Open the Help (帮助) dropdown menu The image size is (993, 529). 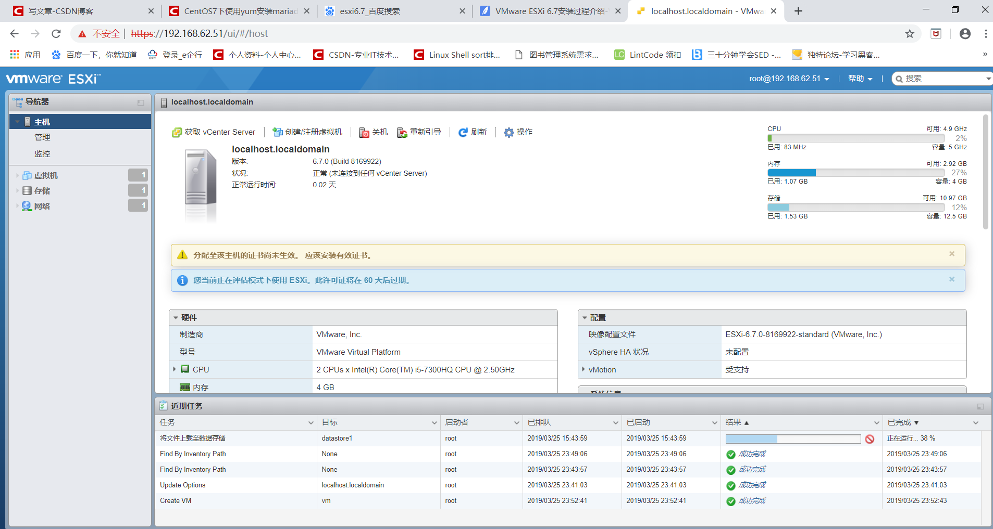click(x=860, y=79)
